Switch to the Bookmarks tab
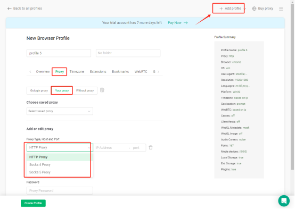This screenshot has height=209, width=295. pos(120,72)
